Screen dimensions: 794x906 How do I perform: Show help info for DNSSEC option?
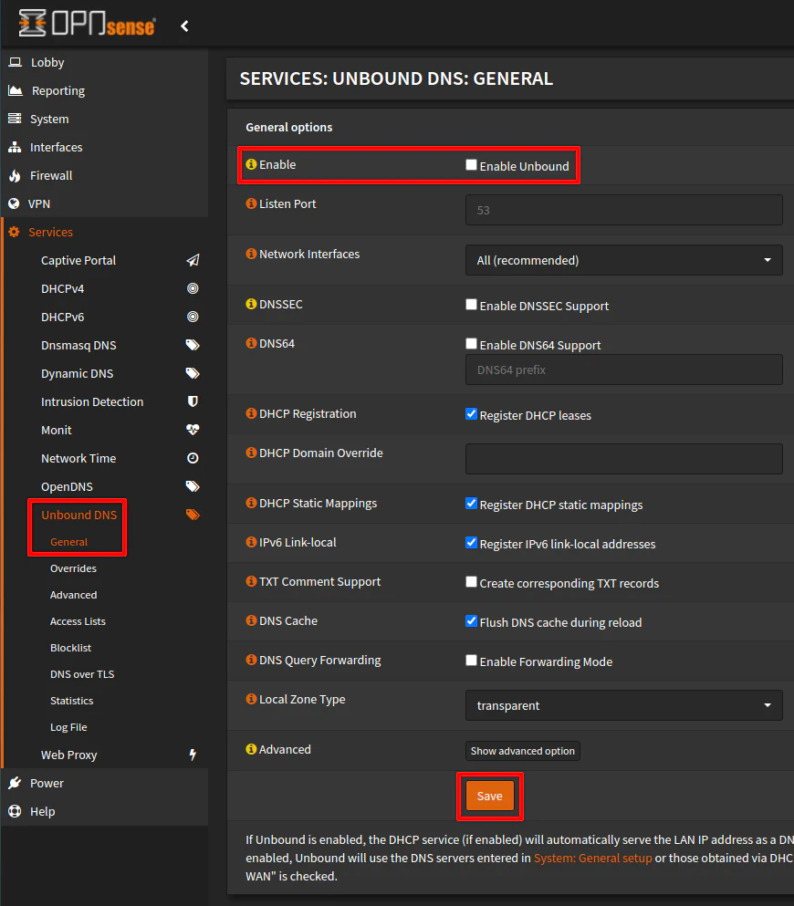(x=251, y=304)
